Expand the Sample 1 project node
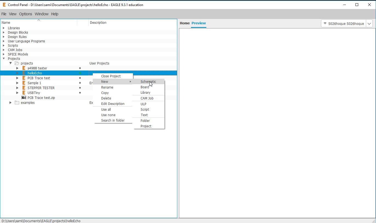 tap(17, 83)
